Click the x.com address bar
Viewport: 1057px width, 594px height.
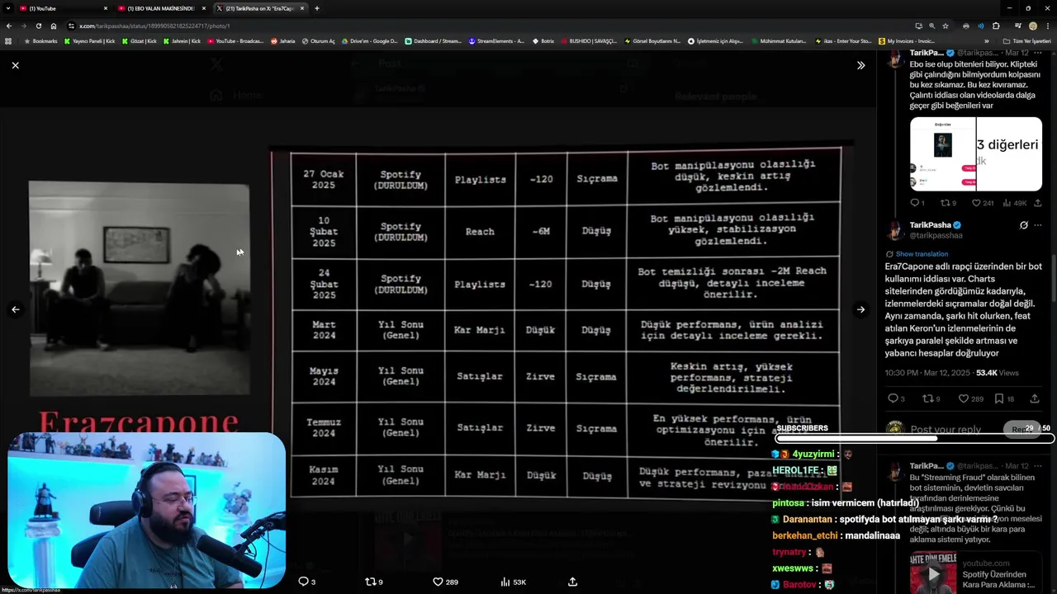coord(487,26)
